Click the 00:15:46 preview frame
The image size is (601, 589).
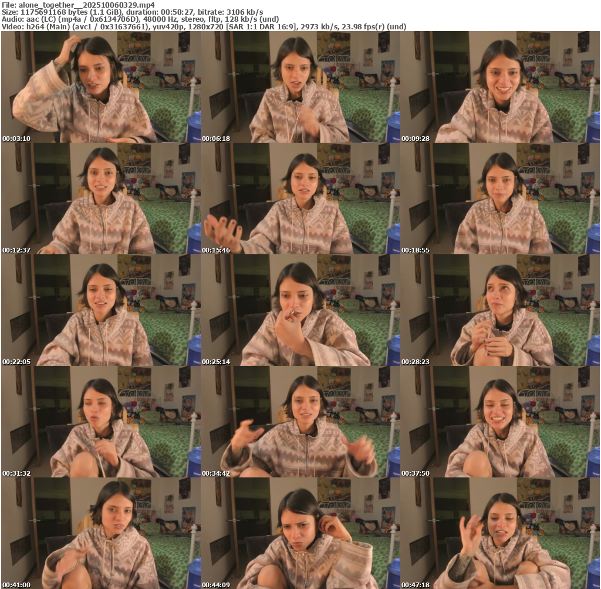[x=300, y=198]
